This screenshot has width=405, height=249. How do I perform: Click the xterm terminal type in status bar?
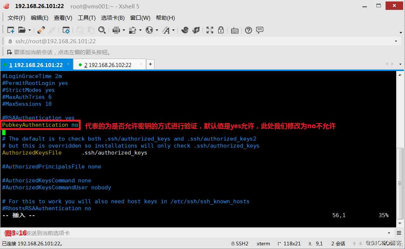point(263,243)
